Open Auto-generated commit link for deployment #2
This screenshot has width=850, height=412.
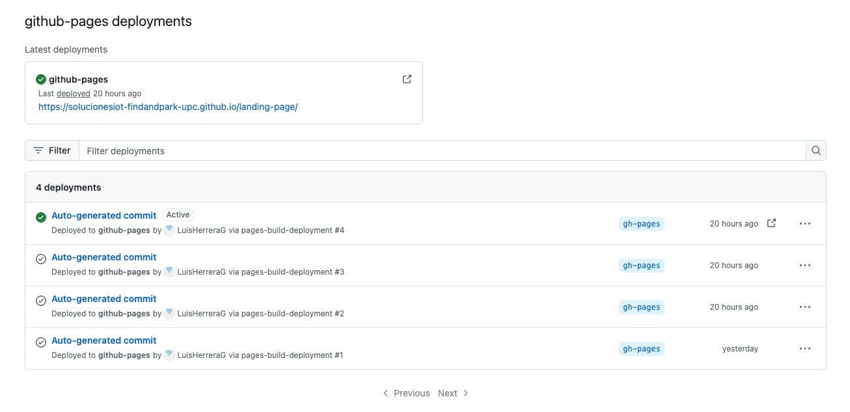click(x=104, y=299)
